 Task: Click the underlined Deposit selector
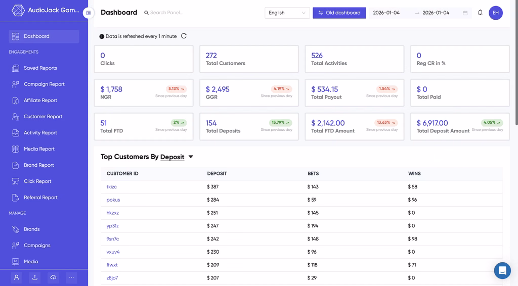pyautogui.click(x=172, y=157)
